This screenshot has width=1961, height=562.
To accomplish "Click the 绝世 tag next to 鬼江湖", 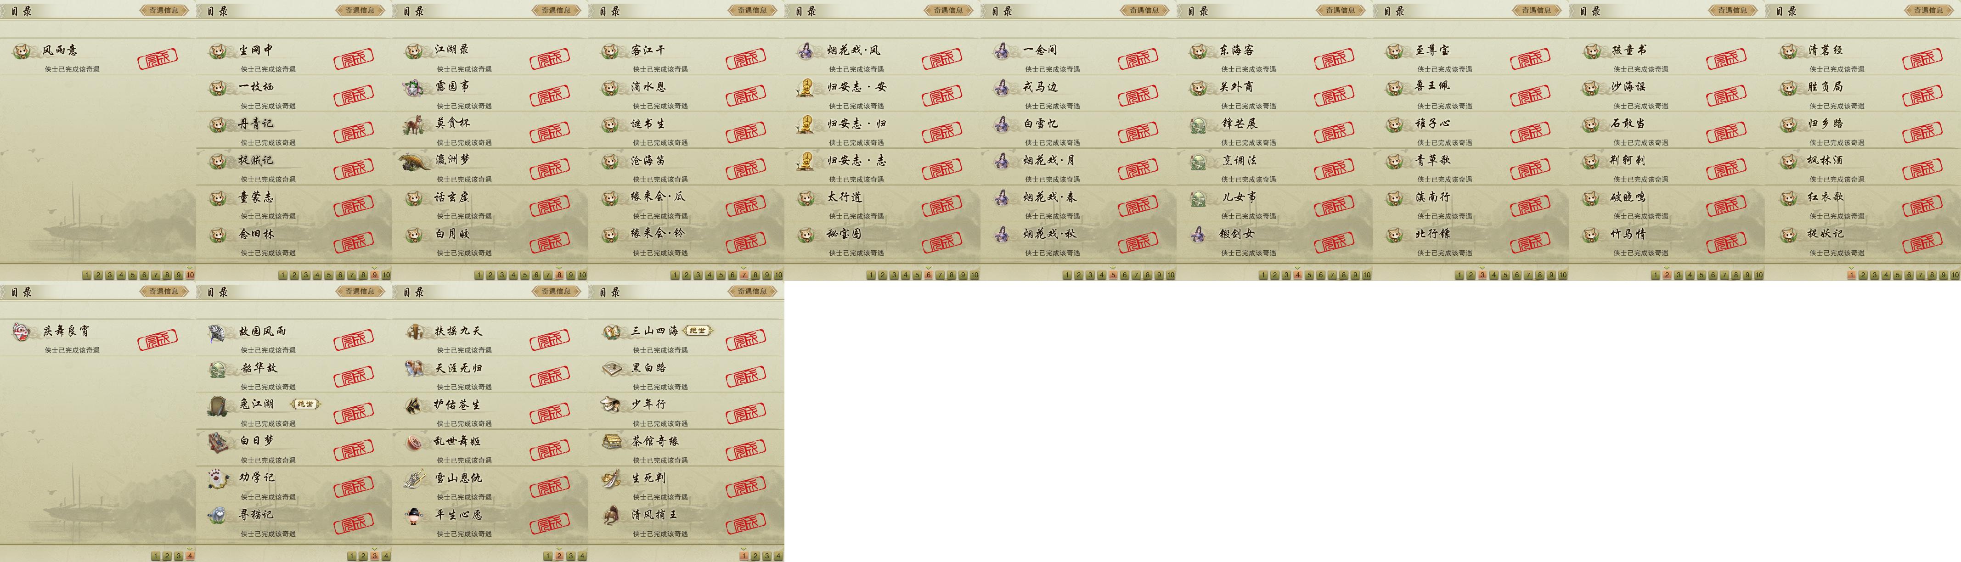I will [x=305, y=405].
